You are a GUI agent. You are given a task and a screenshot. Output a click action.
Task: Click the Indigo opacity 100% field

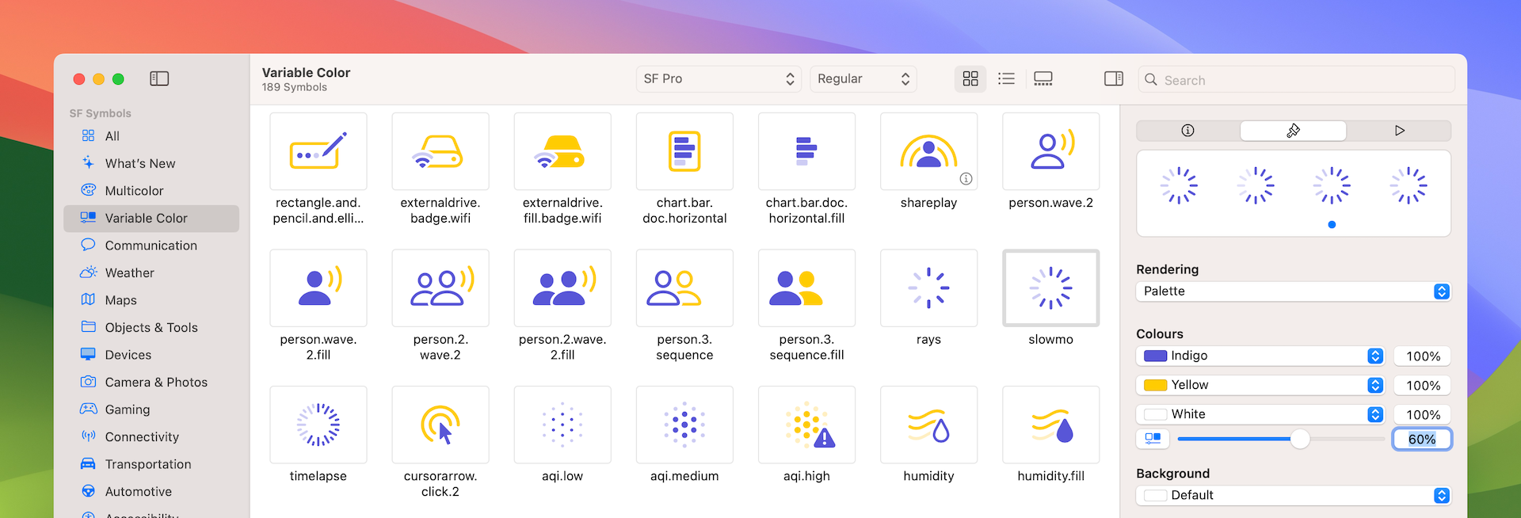(1422, 356)
